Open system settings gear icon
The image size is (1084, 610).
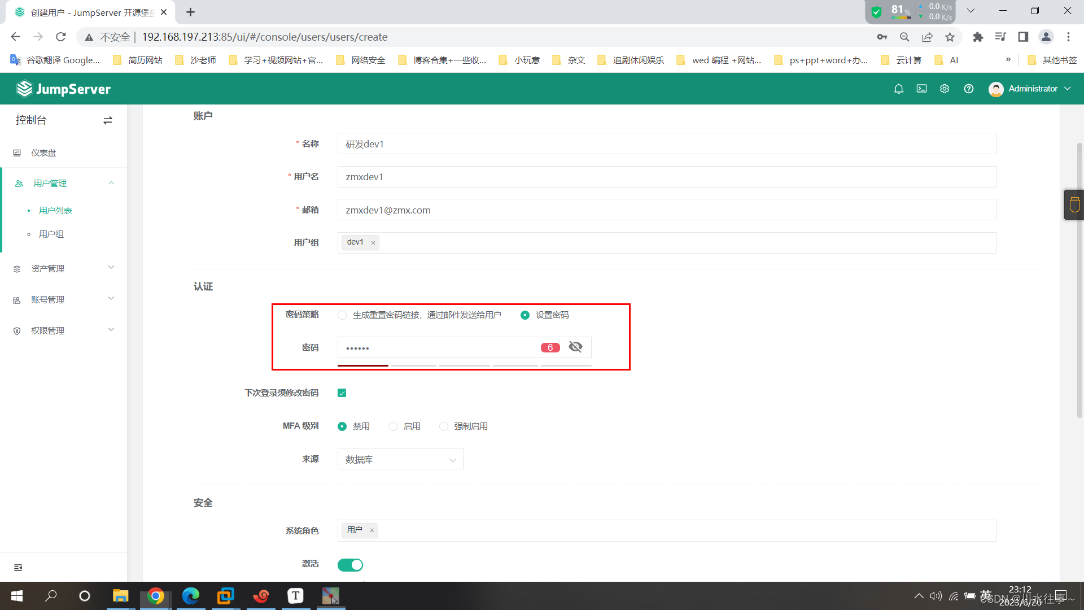(x=945, y=89)
